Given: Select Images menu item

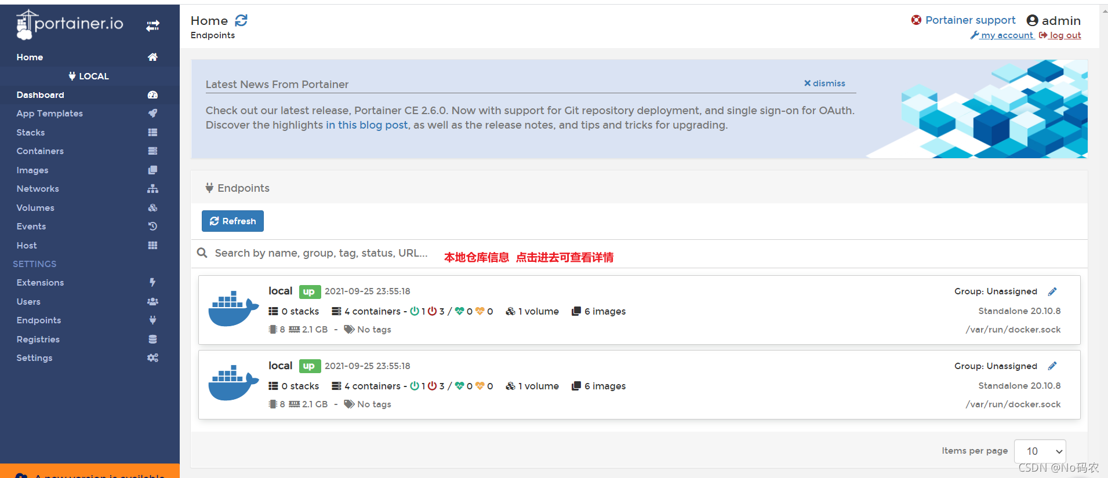Looking at the screenshot, I should (x=32, y=170).
